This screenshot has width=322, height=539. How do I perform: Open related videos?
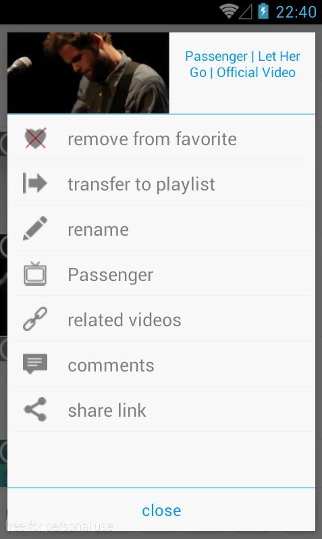tap(161, 319)
